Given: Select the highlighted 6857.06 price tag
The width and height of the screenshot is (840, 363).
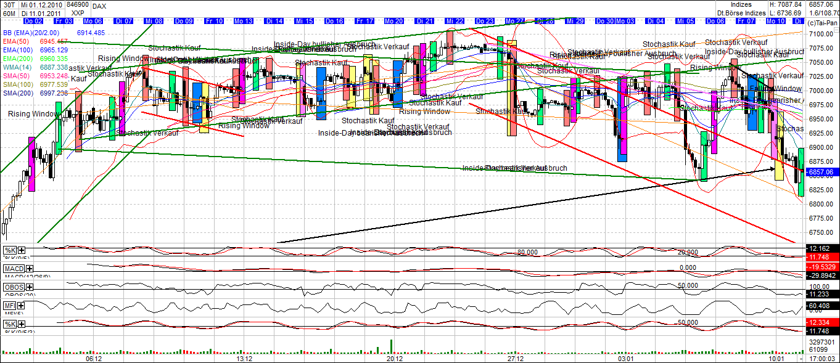Looking at the screenshot, I should pos(820,173).
